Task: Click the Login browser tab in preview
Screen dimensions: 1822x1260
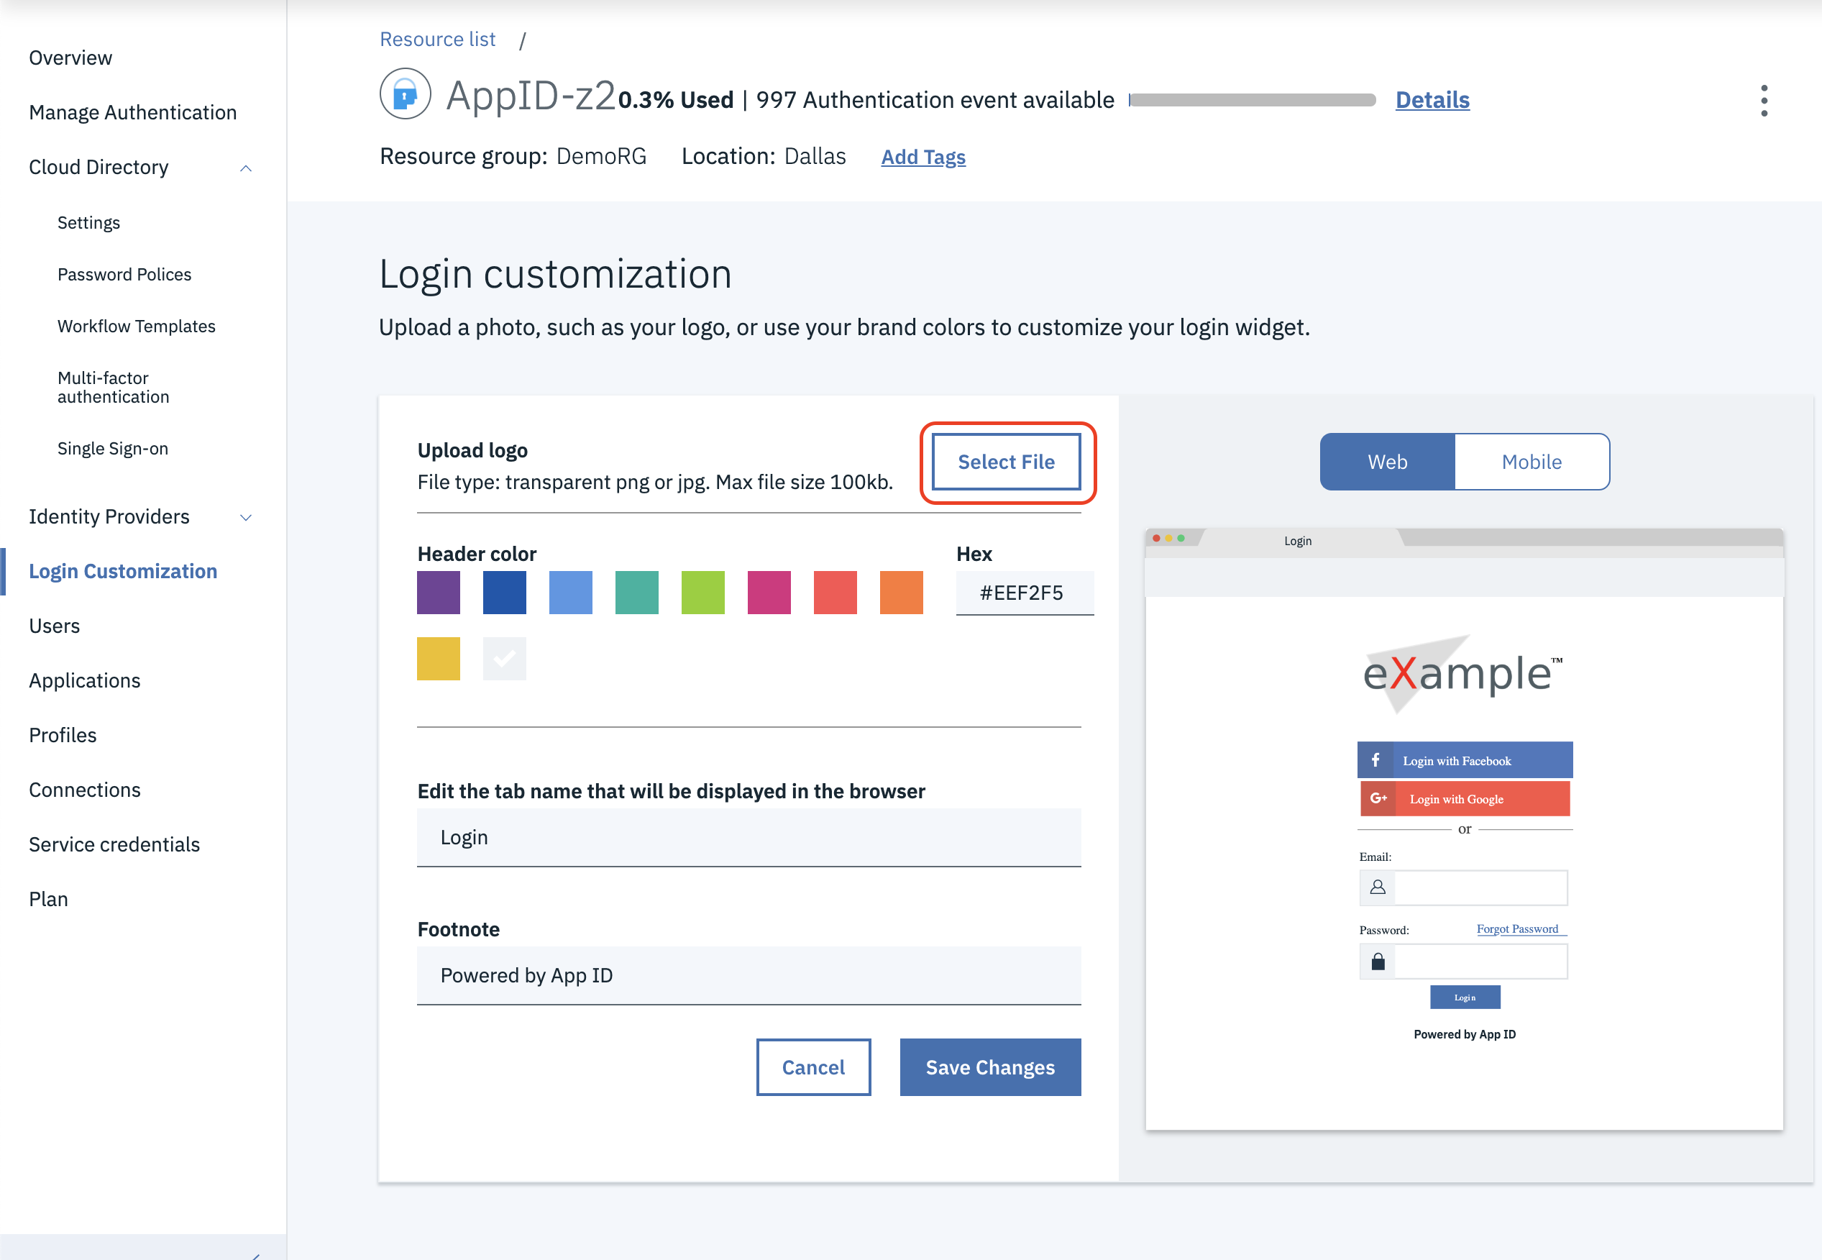Action: pos(1297,541)
